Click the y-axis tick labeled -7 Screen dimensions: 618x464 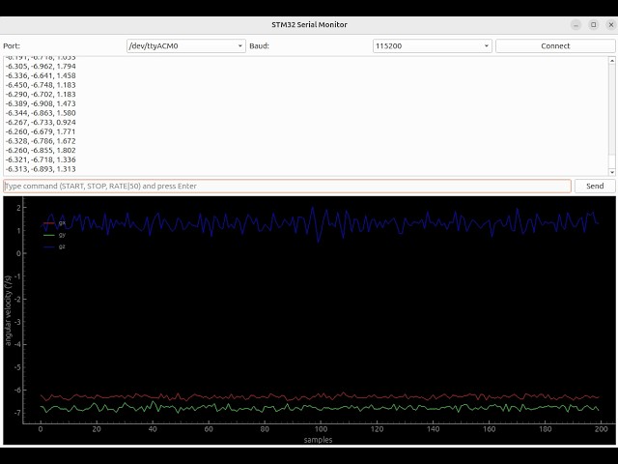(19, 413)
